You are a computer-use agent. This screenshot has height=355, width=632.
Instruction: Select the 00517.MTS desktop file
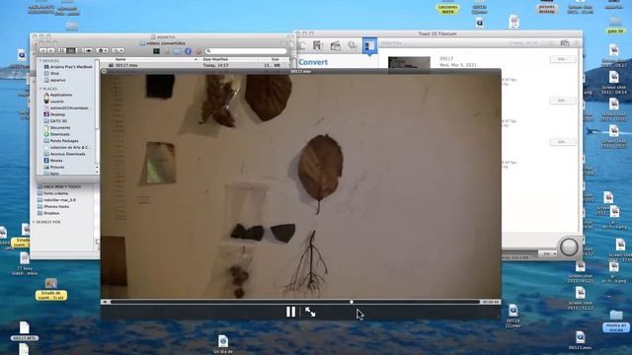[x=24, y=331]
